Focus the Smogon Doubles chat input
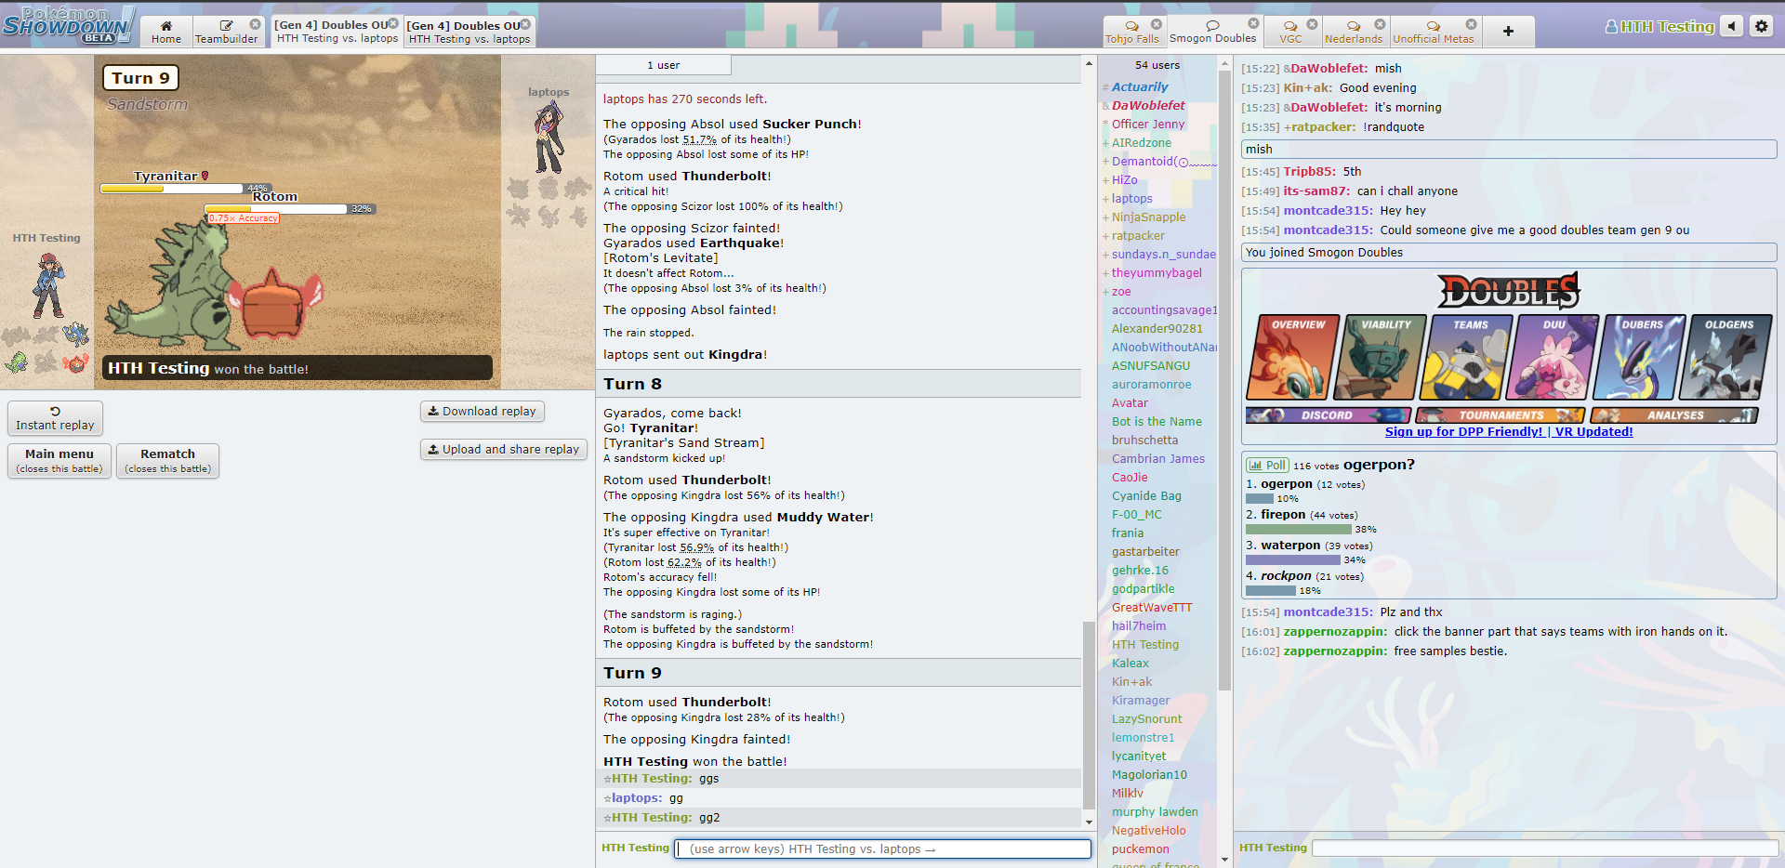The height and width of the screenshot is (868, 1785). pos(1543,848)
